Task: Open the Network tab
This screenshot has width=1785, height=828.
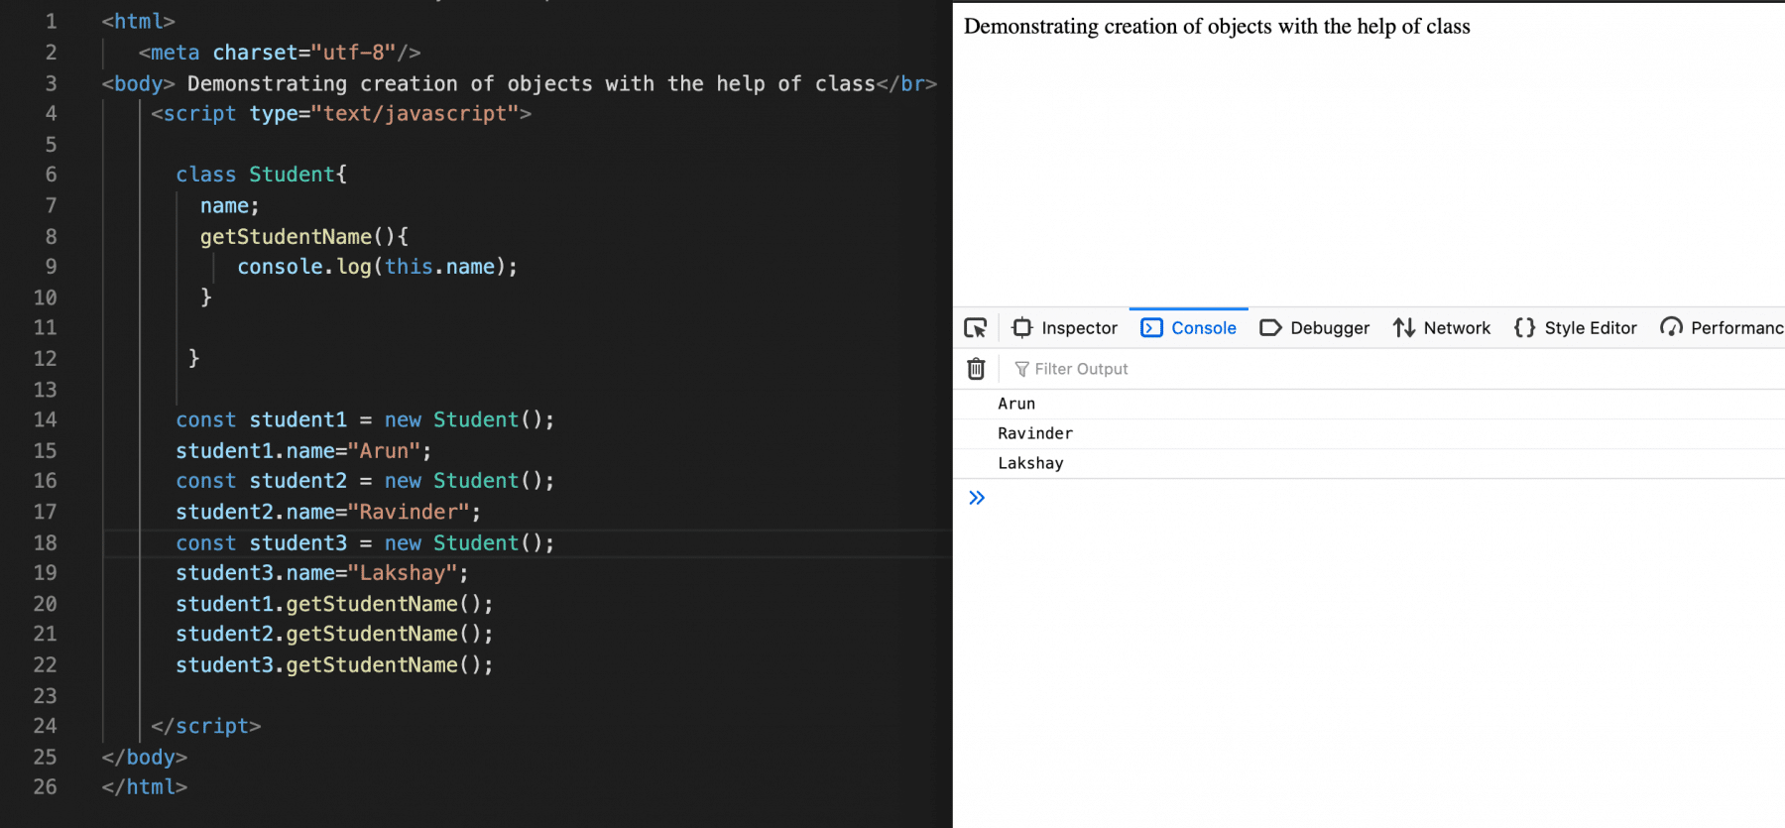Action: coord(1442,328)
